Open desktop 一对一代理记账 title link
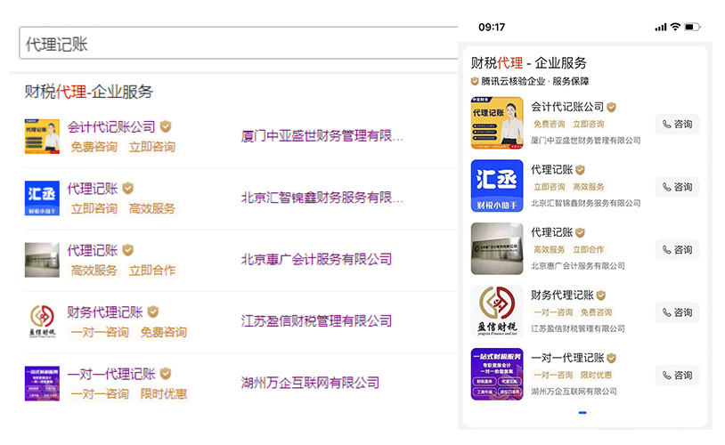 pyautogui.click(x=111, y=374)
